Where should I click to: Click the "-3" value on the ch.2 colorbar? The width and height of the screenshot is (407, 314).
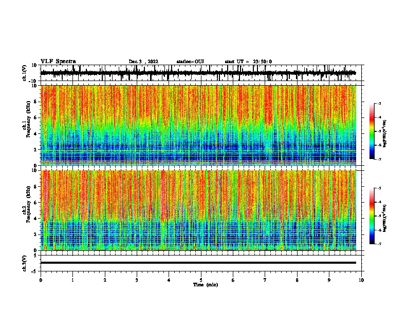[379, 188]
